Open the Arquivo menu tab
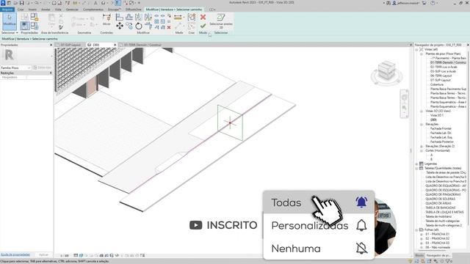 coord(7,10)
